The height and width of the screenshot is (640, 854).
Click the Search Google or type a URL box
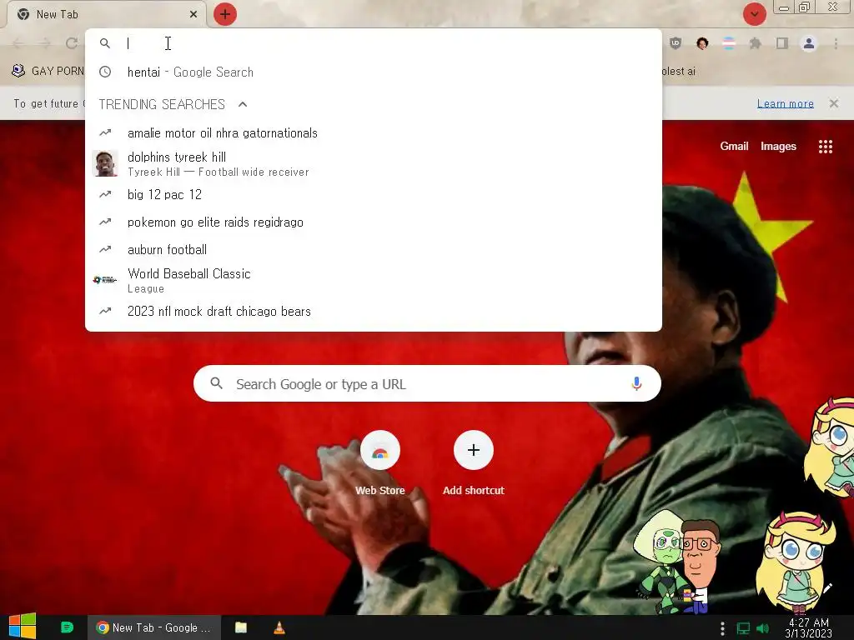click(428, 383)
